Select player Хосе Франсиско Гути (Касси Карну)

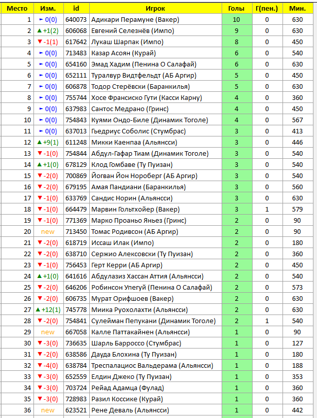click(147, 98)
